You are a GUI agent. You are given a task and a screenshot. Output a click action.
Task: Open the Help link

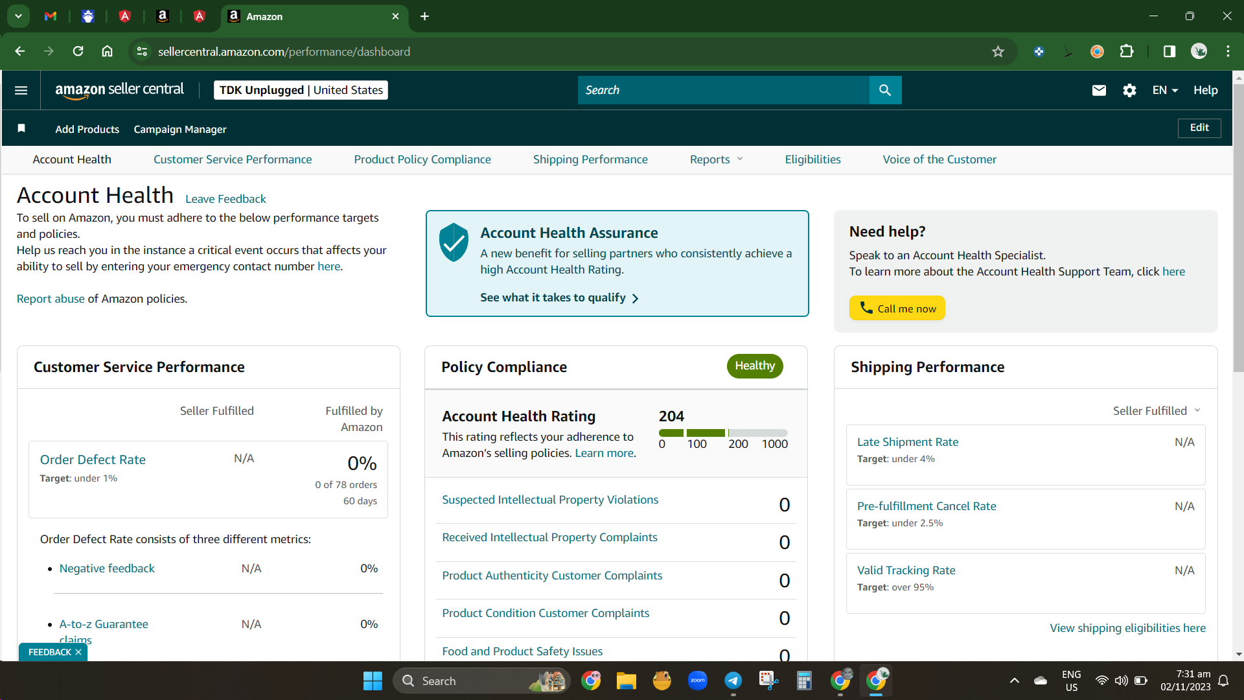tap(1206, 90)
